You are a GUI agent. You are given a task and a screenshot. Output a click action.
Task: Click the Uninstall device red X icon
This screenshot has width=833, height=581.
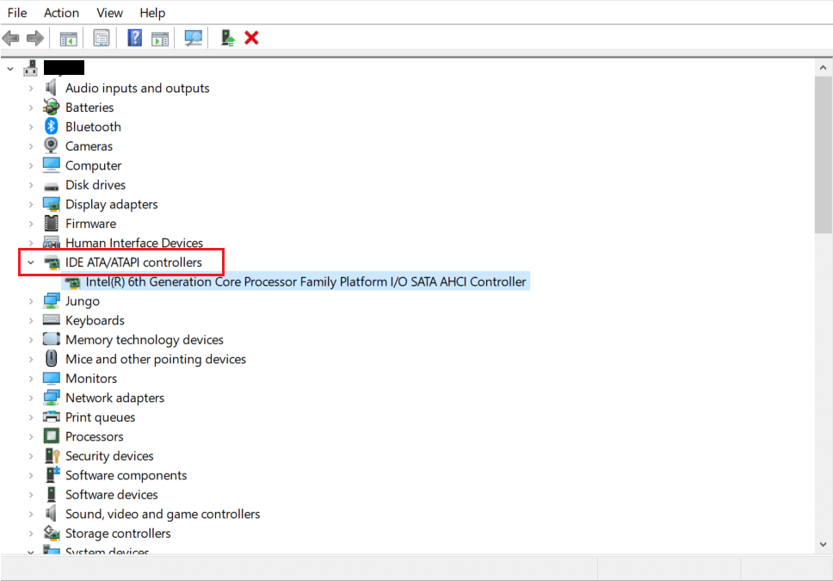(250, 38)
